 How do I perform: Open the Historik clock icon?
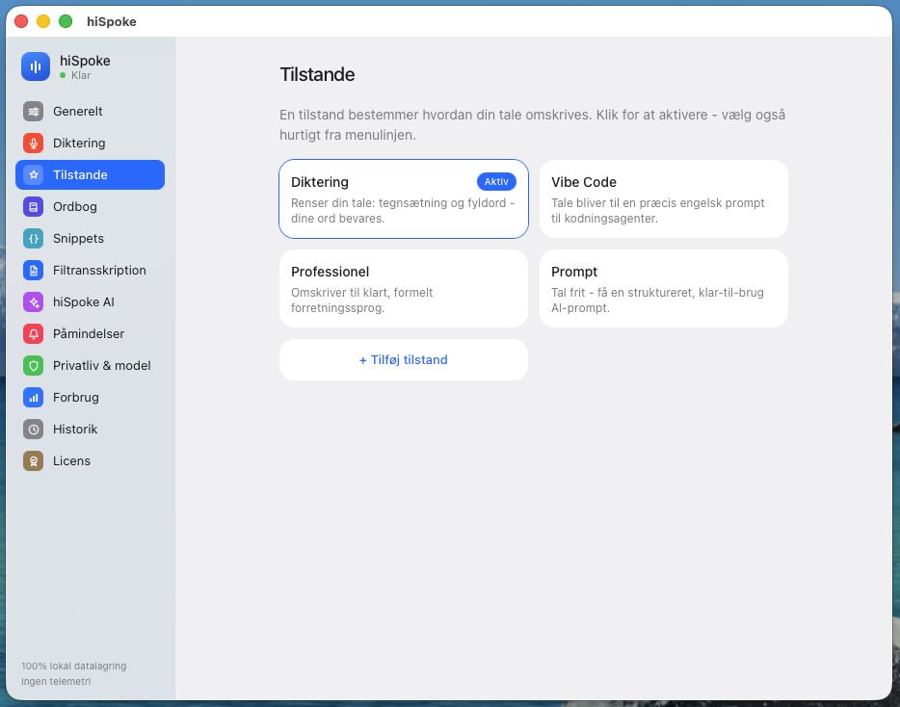pyautogui.click(x=34, y=430)
